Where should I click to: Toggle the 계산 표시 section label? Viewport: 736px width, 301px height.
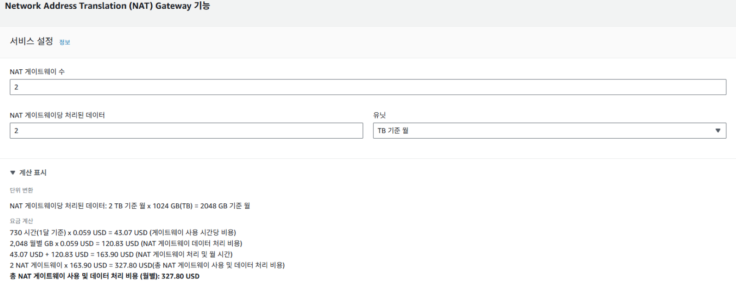pyautogui.click(x=33, y=173)
